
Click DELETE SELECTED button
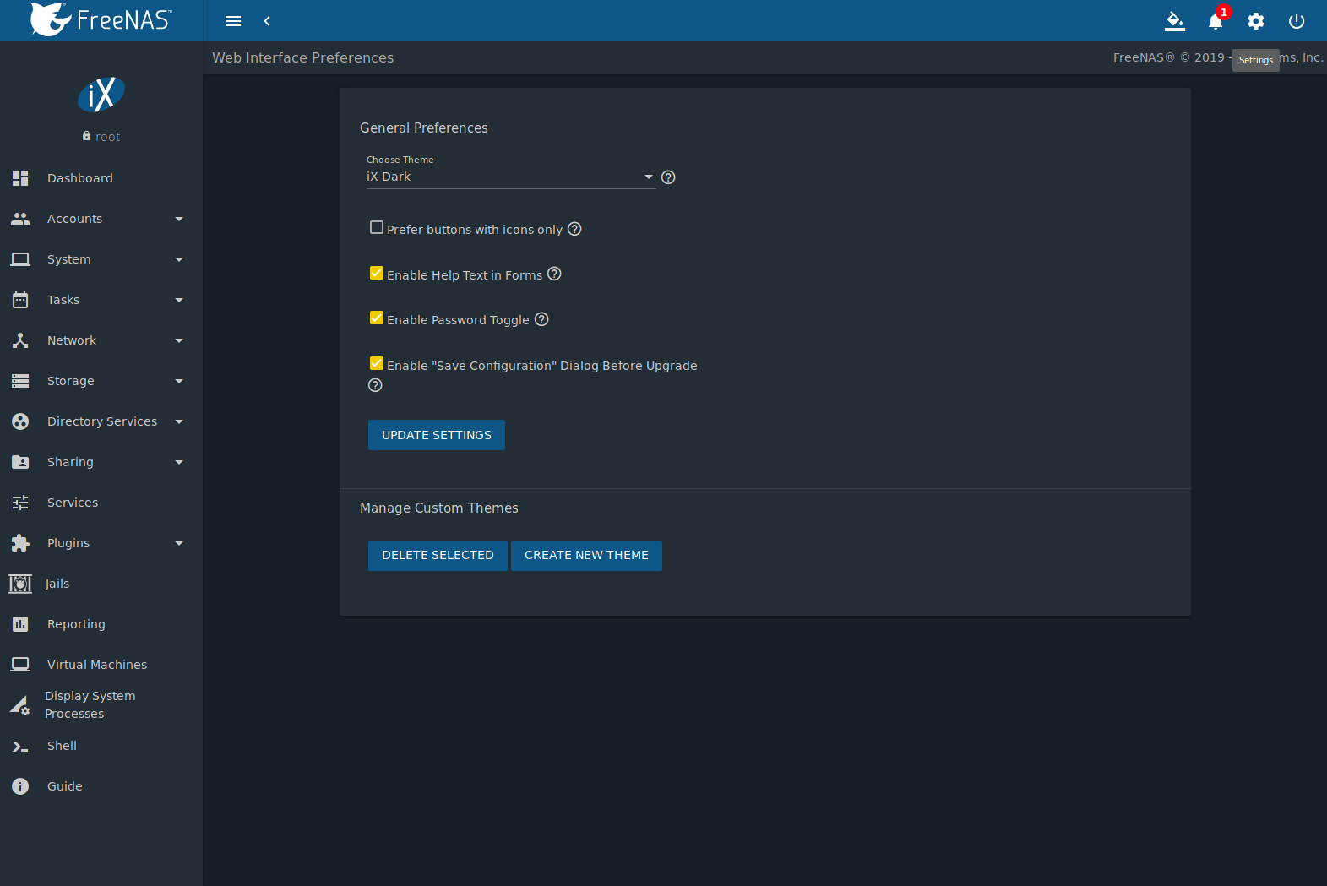click(x=438, y=555)
